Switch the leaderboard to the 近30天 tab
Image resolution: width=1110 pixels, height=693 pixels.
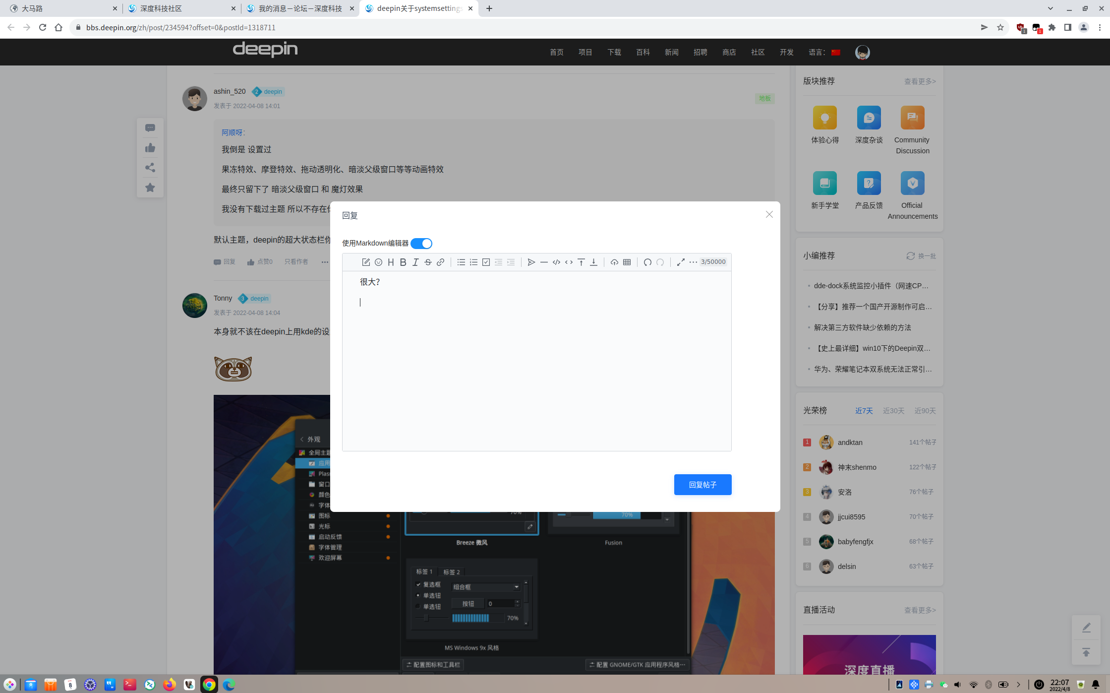click(x=893, y=411)
